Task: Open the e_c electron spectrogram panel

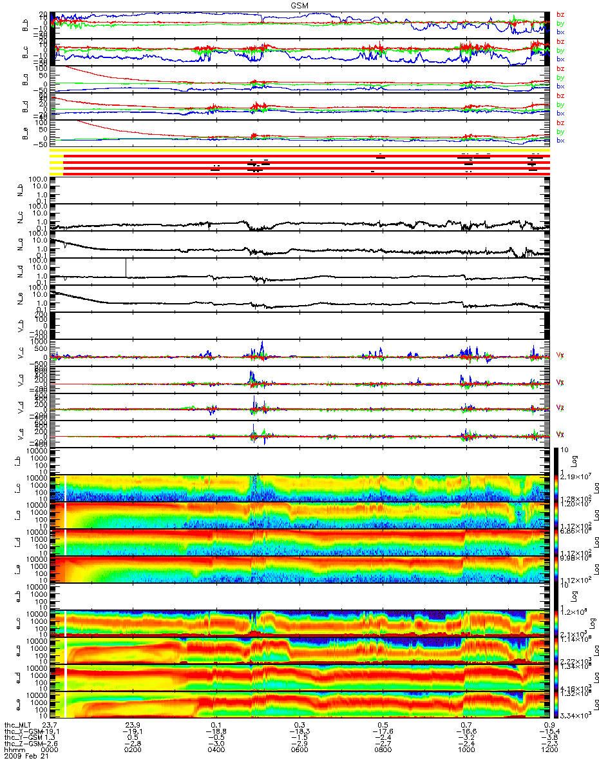Action: [x=300, y=624]
